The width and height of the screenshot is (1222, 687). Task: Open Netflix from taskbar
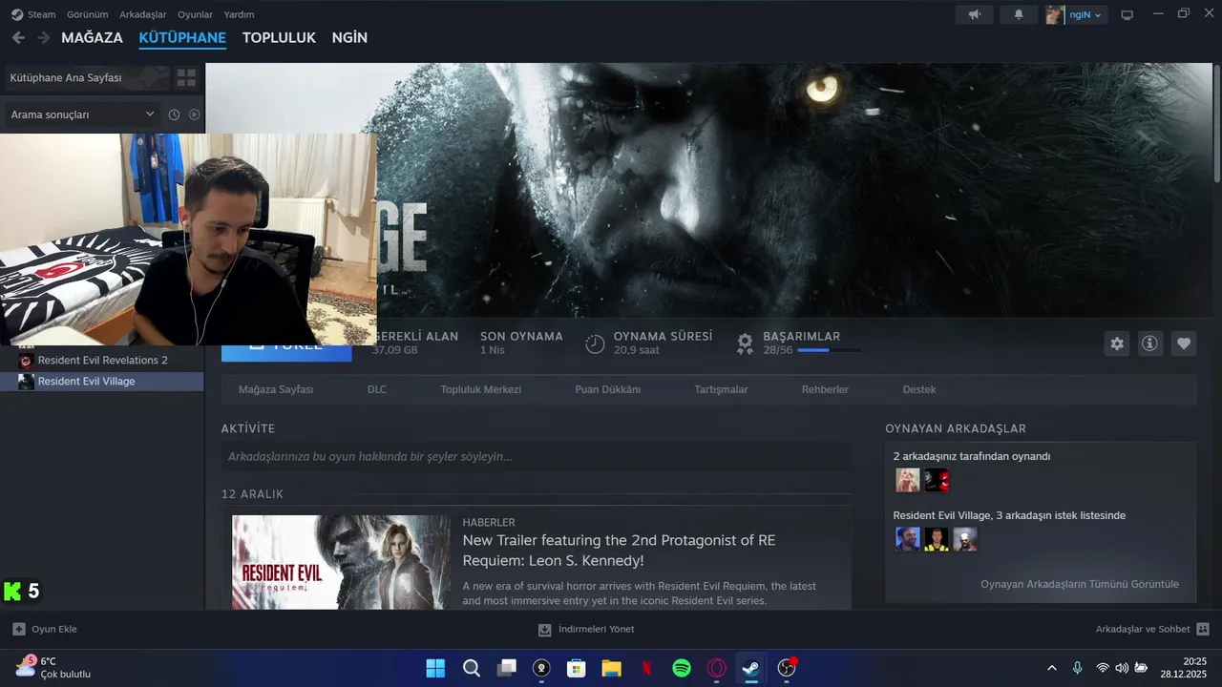[646, 668]
